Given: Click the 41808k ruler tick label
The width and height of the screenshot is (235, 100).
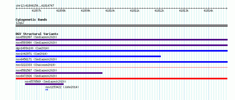Looking at the screenshot, I should point(61,11).
